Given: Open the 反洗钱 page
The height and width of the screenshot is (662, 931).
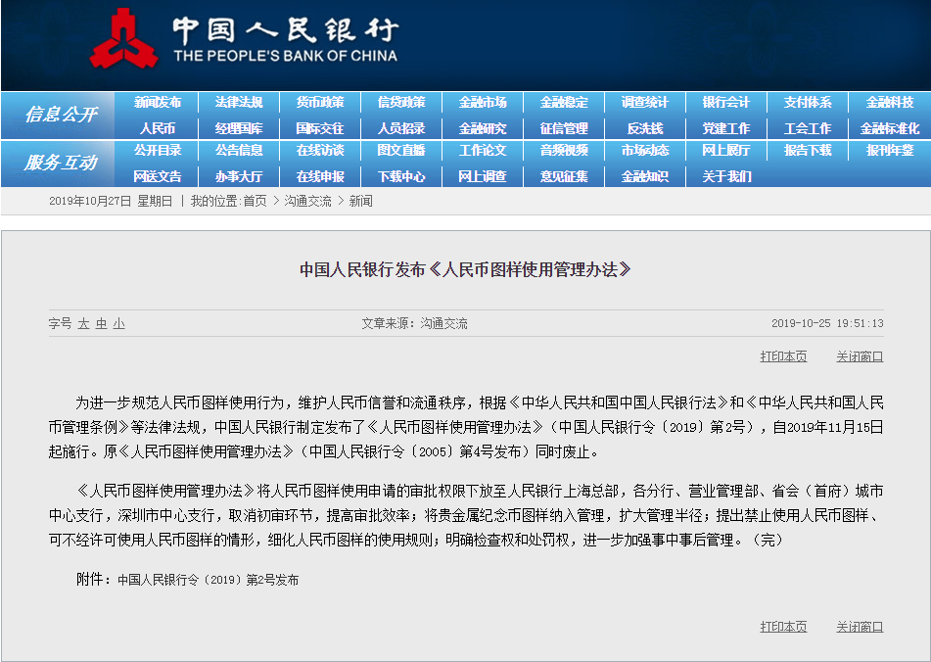Looking at the screenshot, I should coord(645,128).
